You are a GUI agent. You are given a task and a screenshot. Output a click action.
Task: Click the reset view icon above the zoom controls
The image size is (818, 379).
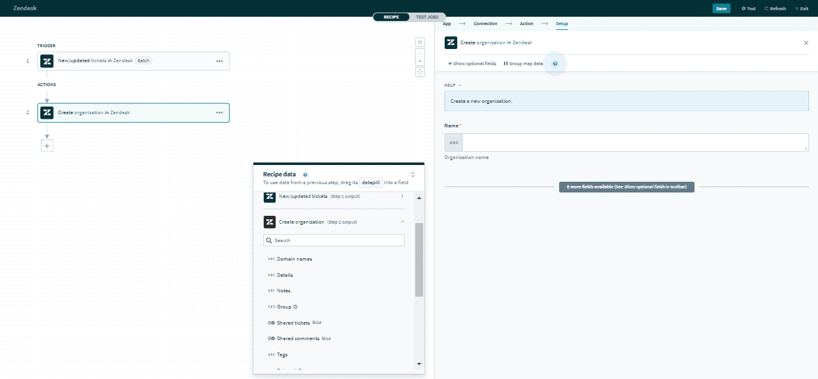coord(419,42)
